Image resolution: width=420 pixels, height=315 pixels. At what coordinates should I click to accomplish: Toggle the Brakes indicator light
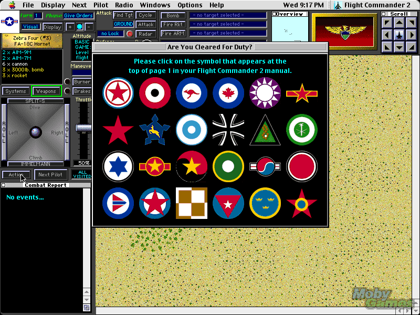(x=67, y=91)
